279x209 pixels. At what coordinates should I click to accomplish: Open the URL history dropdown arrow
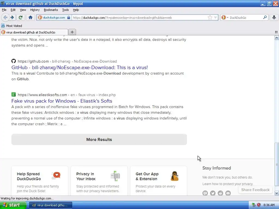(x=215, y=18)
